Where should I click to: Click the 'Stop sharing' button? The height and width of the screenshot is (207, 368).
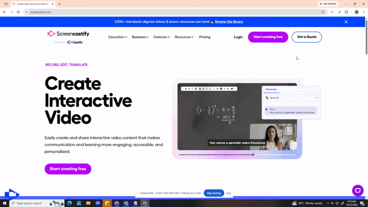[214, 193]
